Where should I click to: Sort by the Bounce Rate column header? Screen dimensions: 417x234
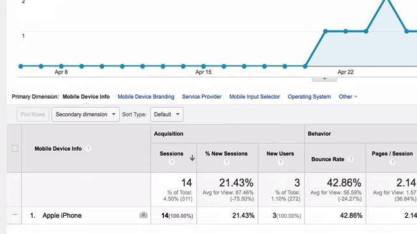328,159
